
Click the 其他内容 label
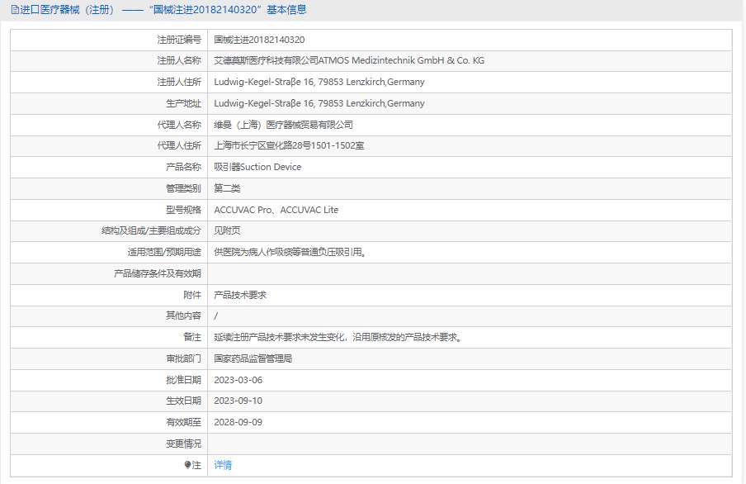(183, 316)
